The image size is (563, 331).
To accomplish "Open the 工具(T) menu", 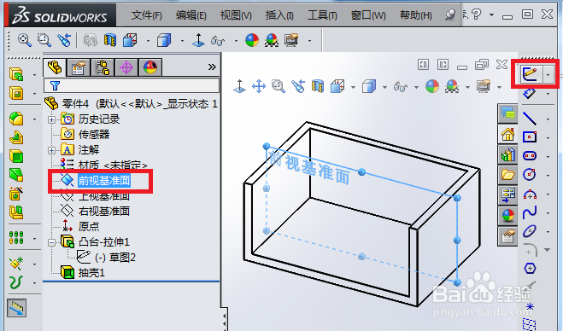I will pyautogui.click(x=322, y=15).
